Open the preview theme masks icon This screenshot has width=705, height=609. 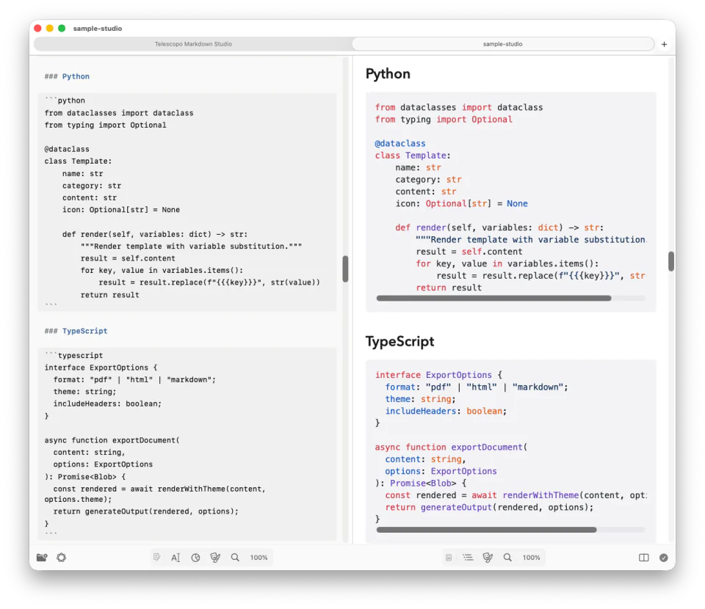488,558
